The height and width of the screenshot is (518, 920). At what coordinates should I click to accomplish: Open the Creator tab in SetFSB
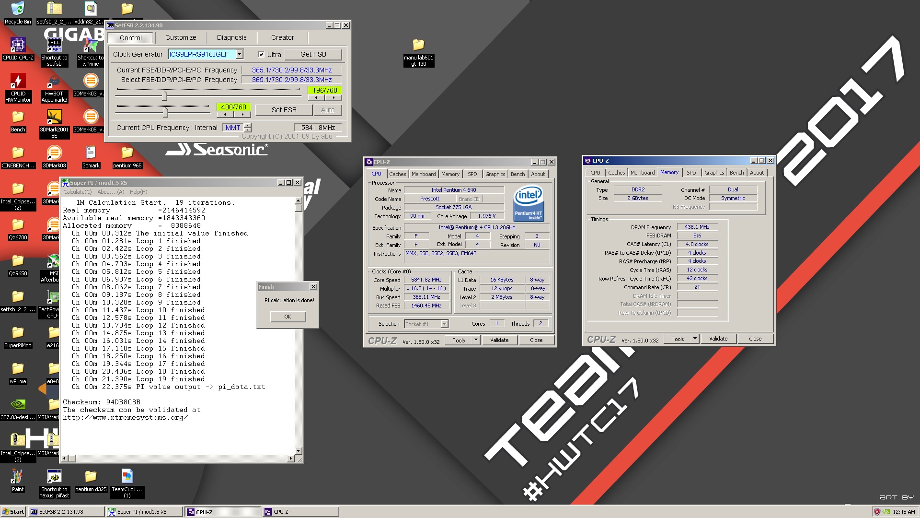283,37
